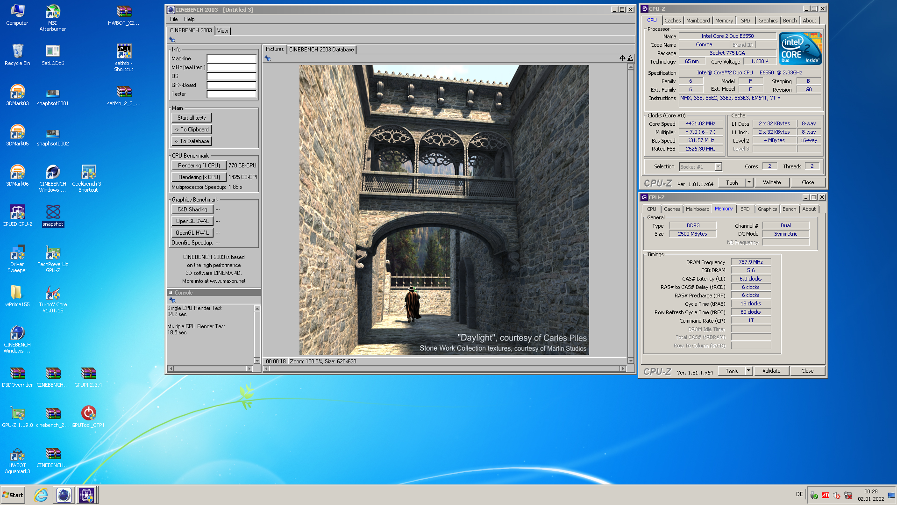897x505 pixels.
Task: Open the TechPowerUp GPU-Z desktop icon
Action: [53, 259]
